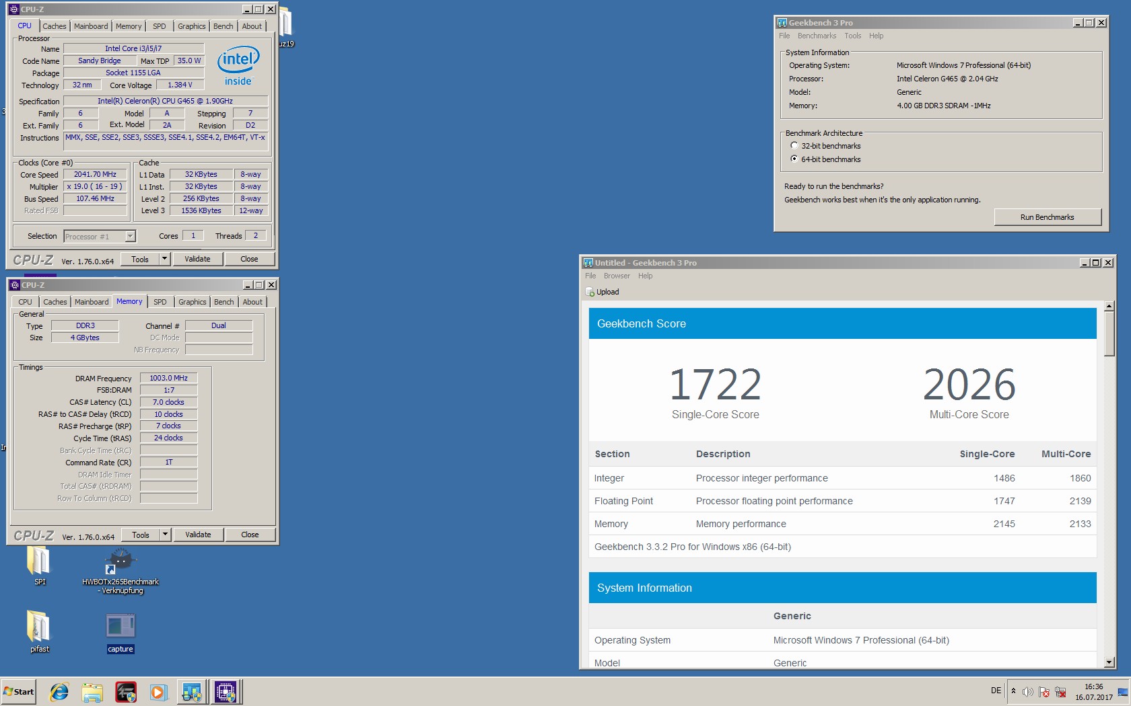Open the red-black pinned app in taskbar
This screenshot has height=706, width=1131.
pos(125,691)
